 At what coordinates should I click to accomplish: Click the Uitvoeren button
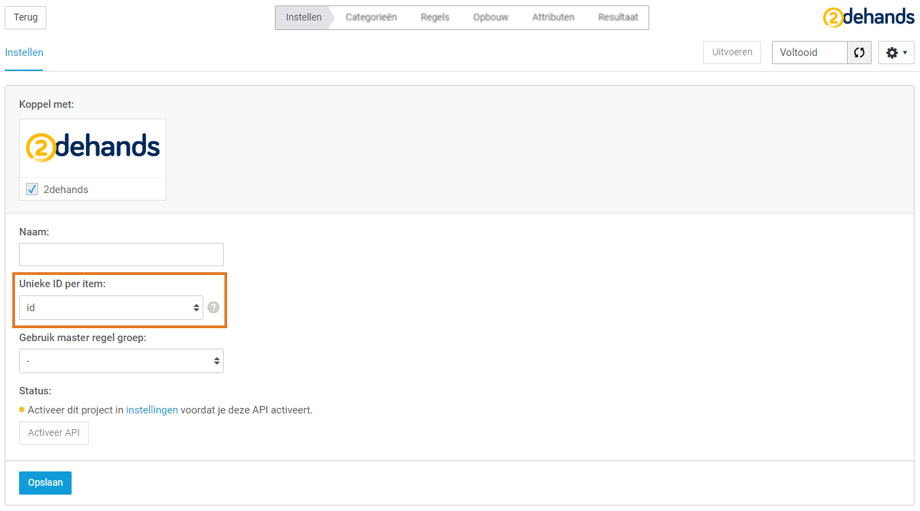point(732,53)
